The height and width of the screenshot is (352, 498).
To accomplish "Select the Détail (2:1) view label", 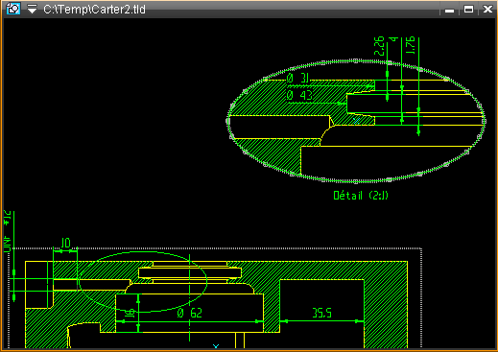I will click(361, 195).
